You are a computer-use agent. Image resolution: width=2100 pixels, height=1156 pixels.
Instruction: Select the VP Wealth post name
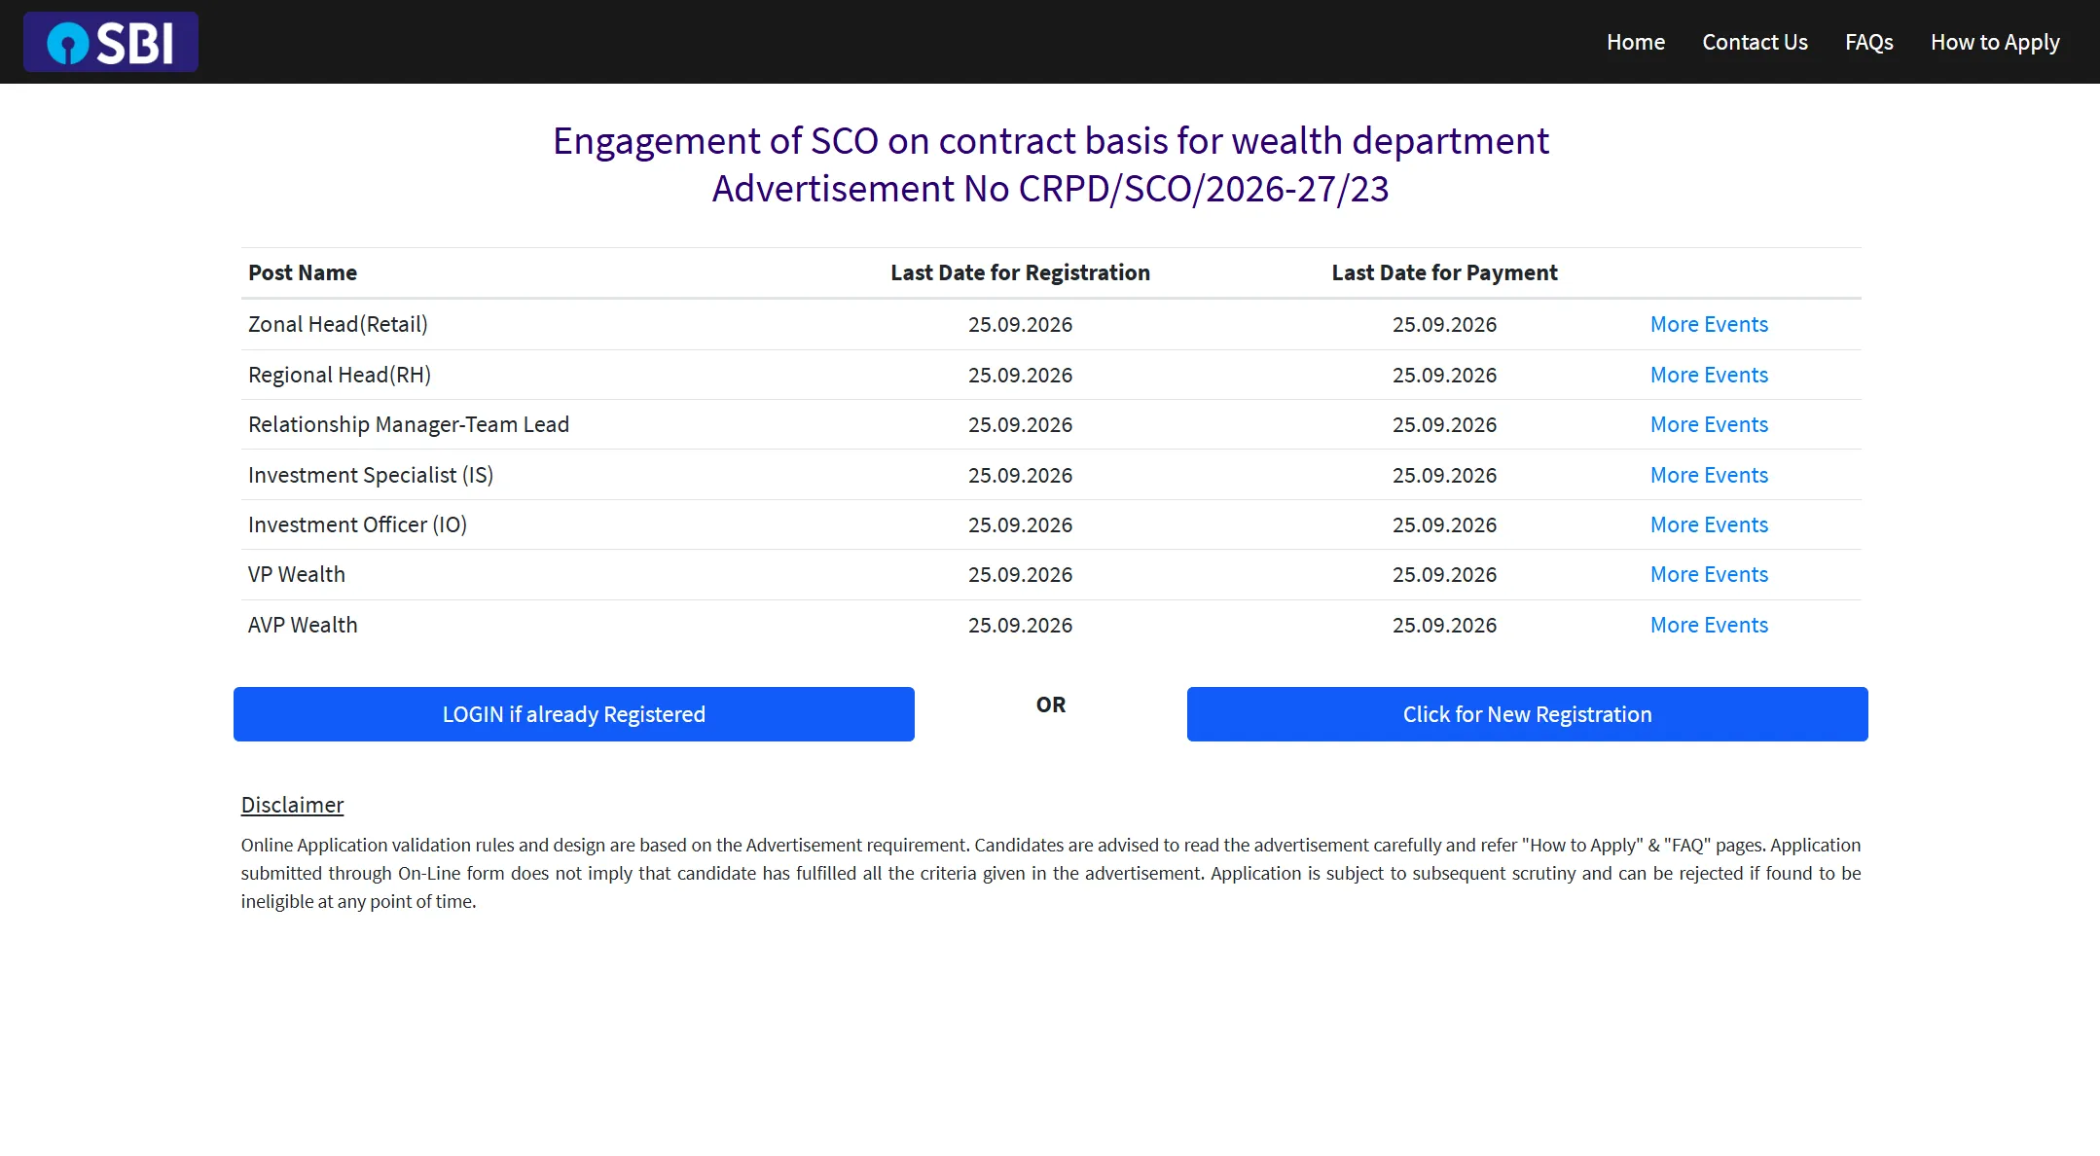(297, 574)
